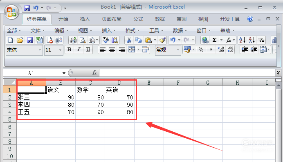Insert a hyperlink with globe icon
283x162 pixels.
(x=205, y=40)
